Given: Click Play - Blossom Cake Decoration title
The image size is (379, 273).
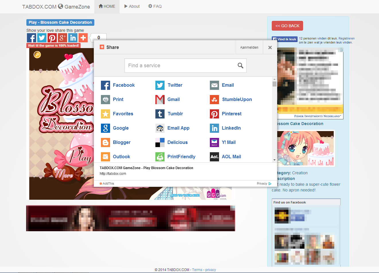Looking at the screenshot, I should (60, 22).
